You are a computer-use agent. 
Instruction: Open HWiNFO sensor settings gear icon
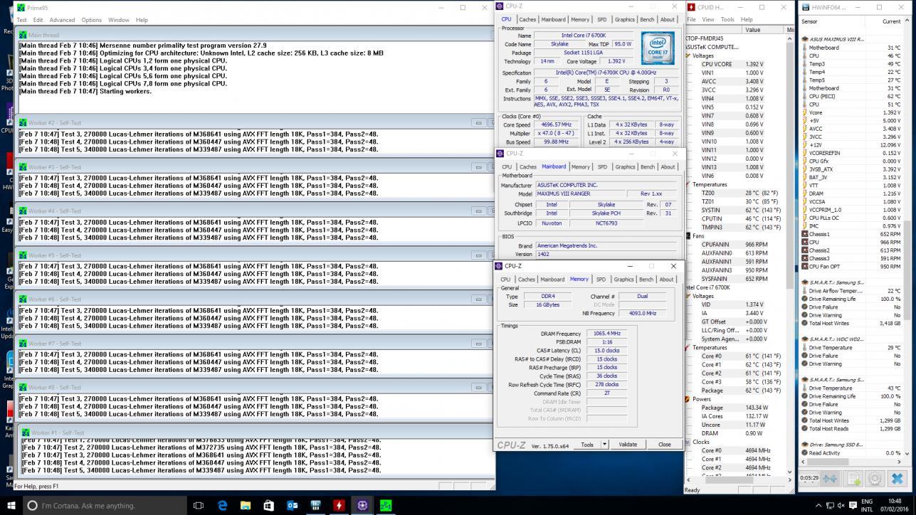[x=875, y=479]
